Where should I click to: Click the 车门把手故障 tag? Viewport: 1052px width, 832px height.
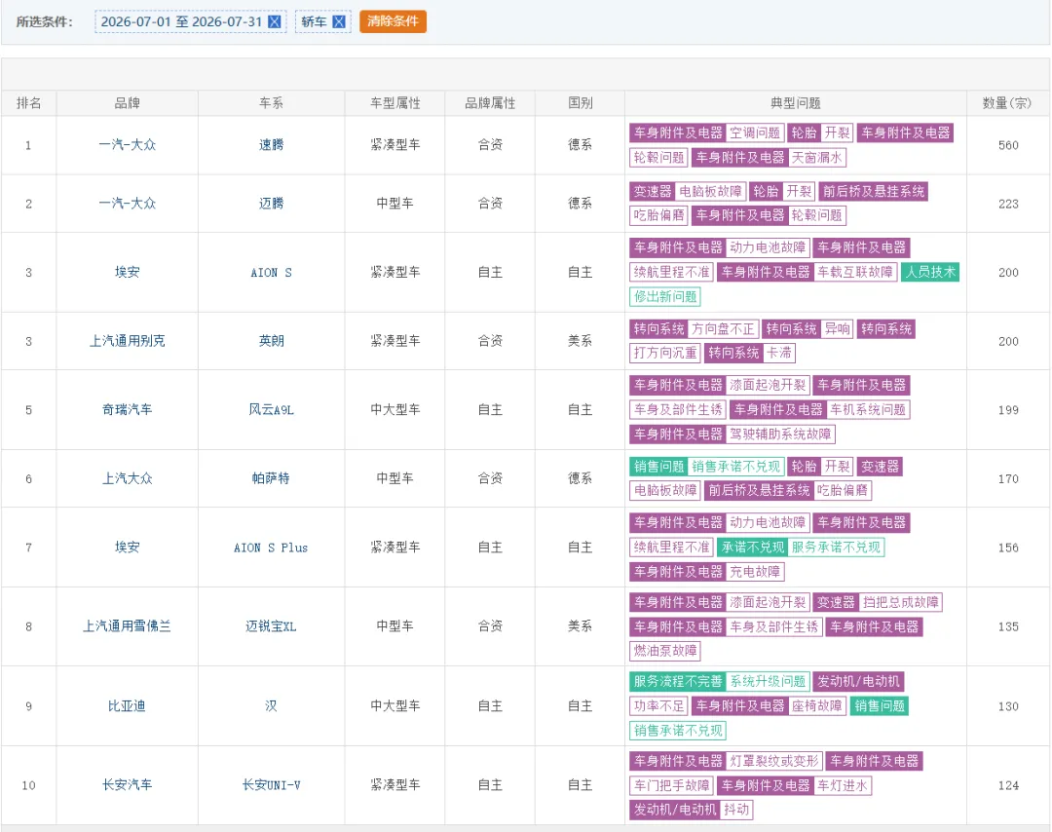(671, 785)
